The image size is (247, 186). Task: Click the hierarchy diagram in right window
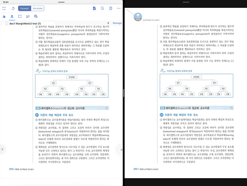tap(197, 86)
